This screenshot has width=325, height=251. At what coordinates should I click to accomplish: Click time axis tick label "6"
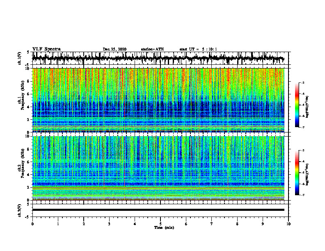point(186,224)
